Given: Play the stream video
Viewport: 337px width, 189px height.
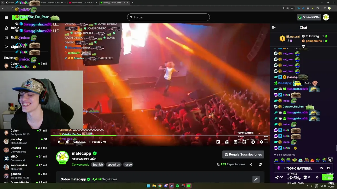Looking at the screenshot, I should pos(59,142).
